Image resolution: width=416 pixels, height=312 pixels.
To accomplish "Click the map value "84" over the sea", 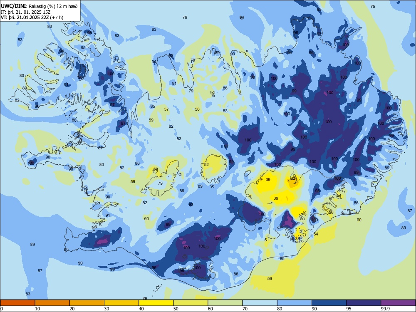I will 242,17.
